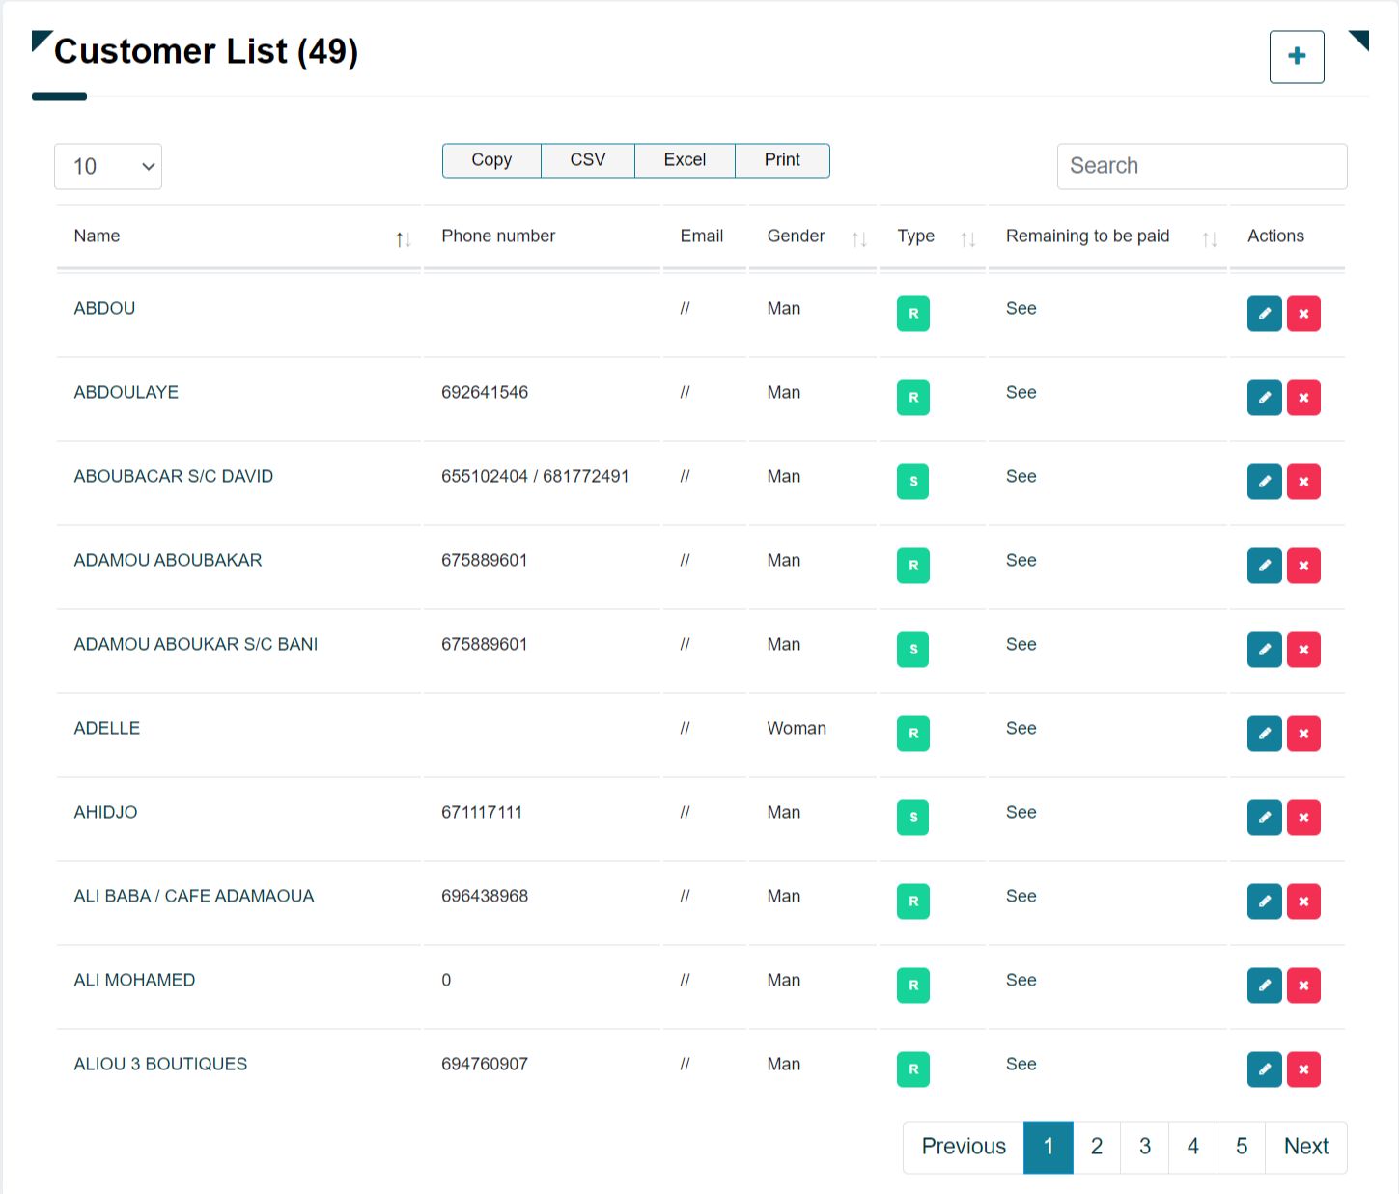Delete ABDOULAYE using red X icon
The width and height of the screenshot is (1399, 1194).
[x=1303, y=398]
